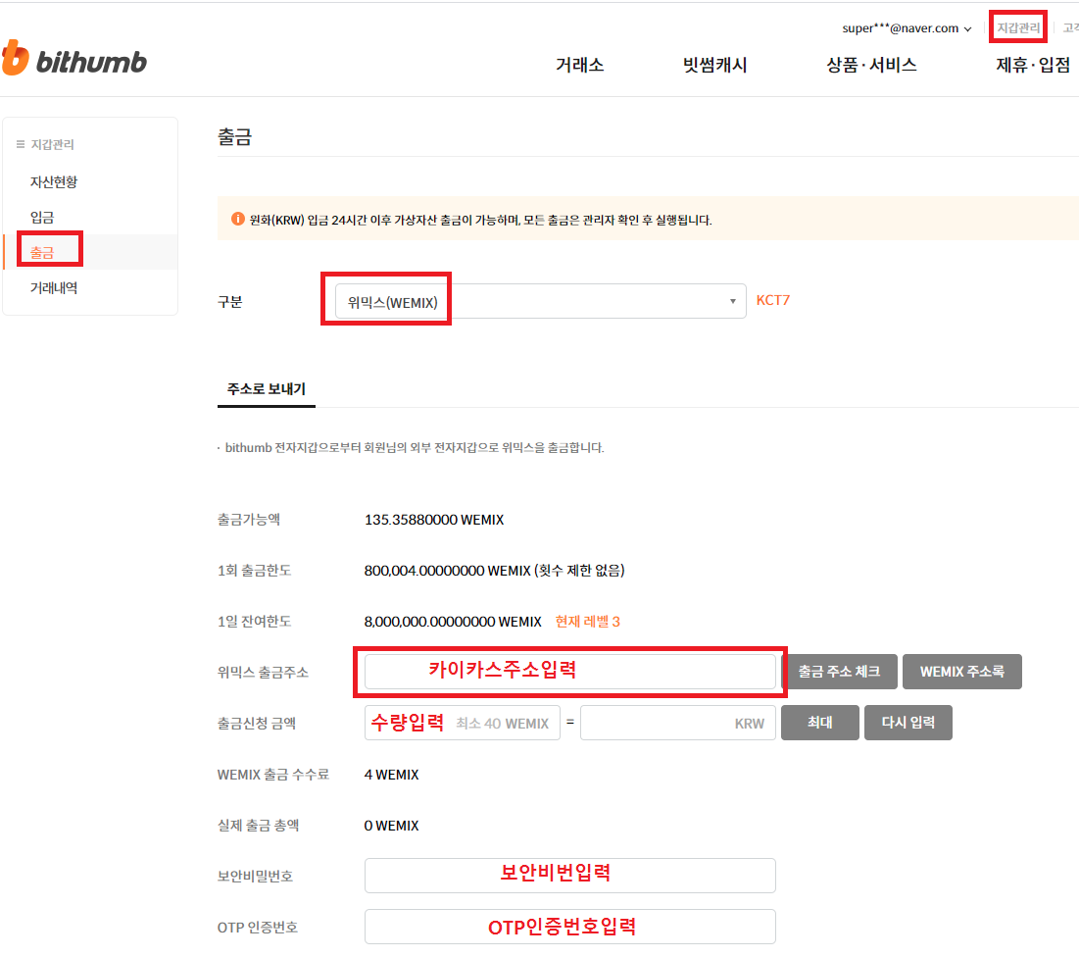Image resolution: width=1079 pixels, height=957 pixels.
Task: Open the 거래소 menu
Action: click(579, 65)
